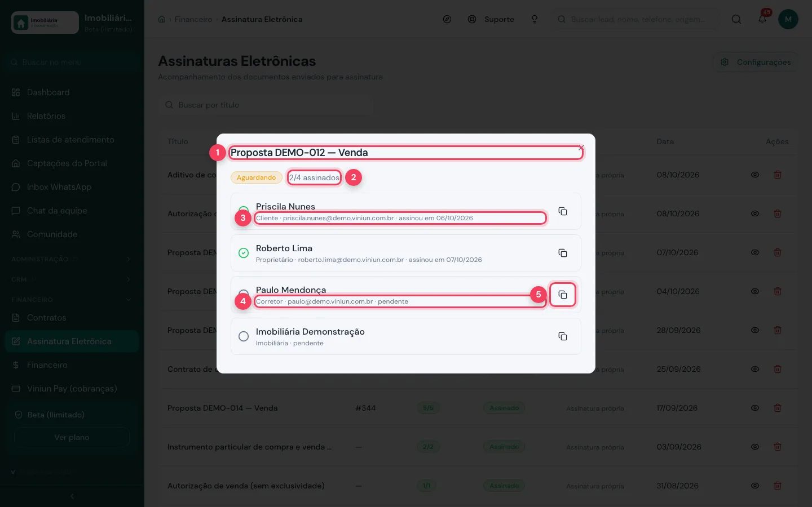812x507 pixels.
Task: Follow the Financeiro breadcrumb link
Action: tap(193, 19)
